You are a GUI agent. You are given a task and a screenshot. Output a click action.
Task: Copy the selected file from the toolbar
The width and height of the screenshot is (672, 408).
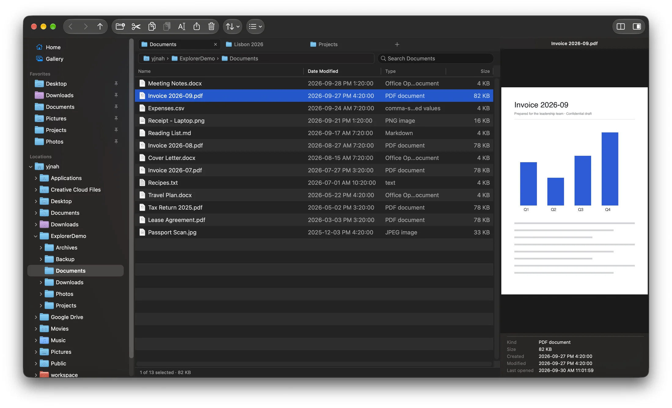point(152,27)
